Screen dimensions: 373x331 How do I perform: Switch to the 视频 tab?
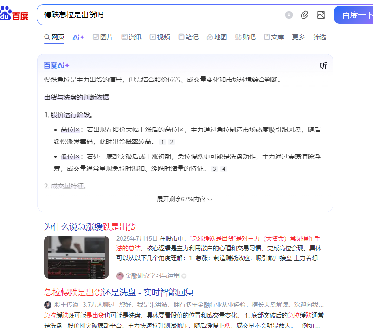click(x=160, y=37)
